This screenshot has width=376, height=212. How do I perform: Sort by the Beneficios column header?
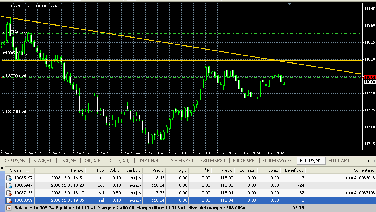point(293,170)
